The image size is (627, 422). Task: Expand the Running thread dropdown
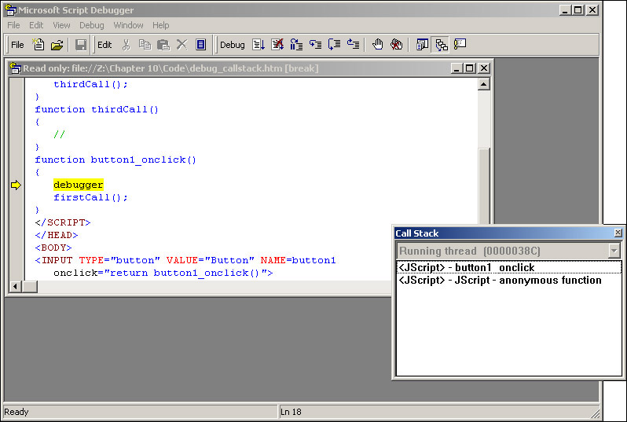tap(614, 251)
